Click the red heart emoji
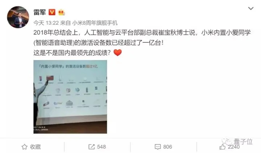This screenshot has width=261, height=153. pos(118,53)
